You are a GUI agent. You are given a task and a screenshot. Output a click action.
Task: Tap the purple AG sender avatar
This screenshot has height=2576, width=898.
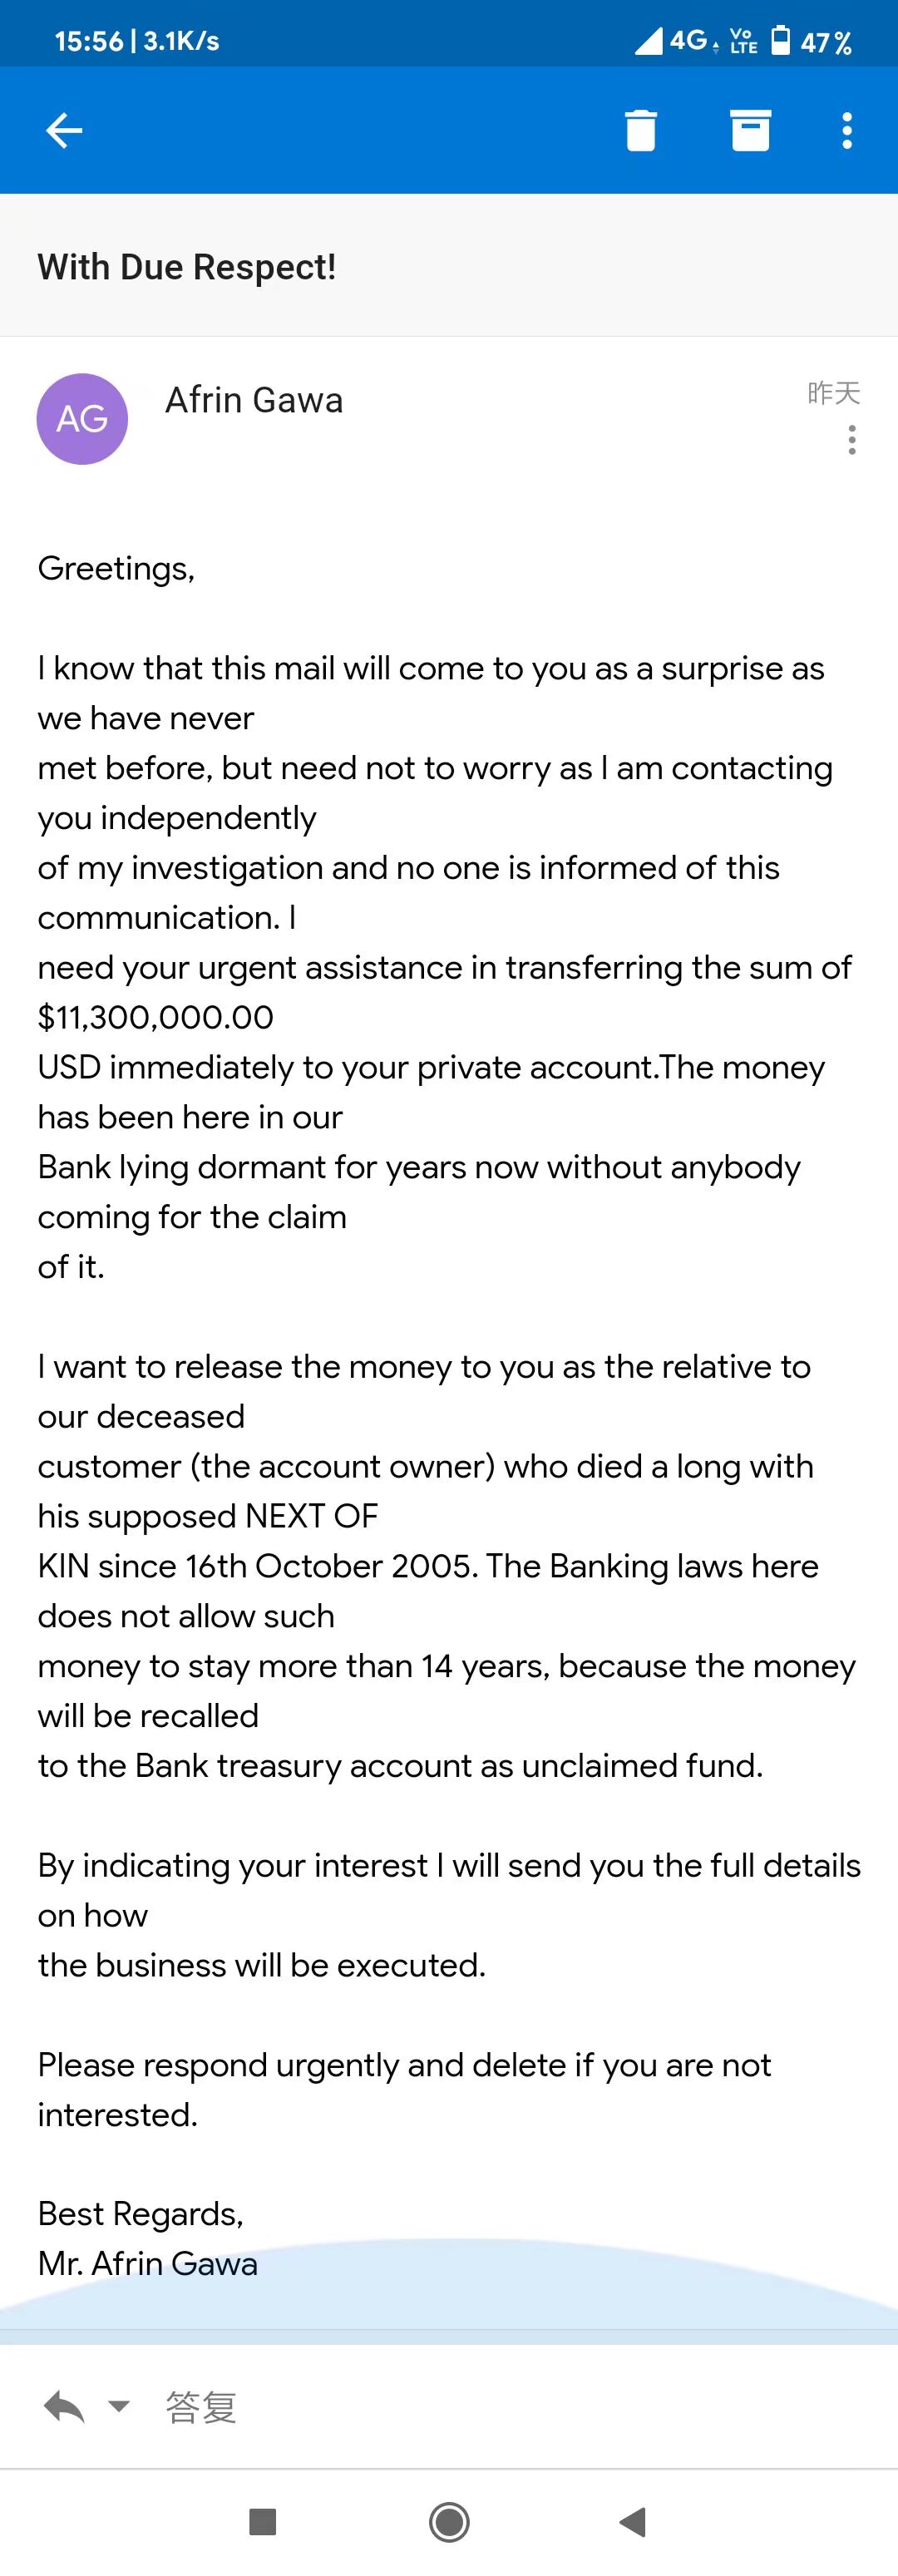point(82,419)
